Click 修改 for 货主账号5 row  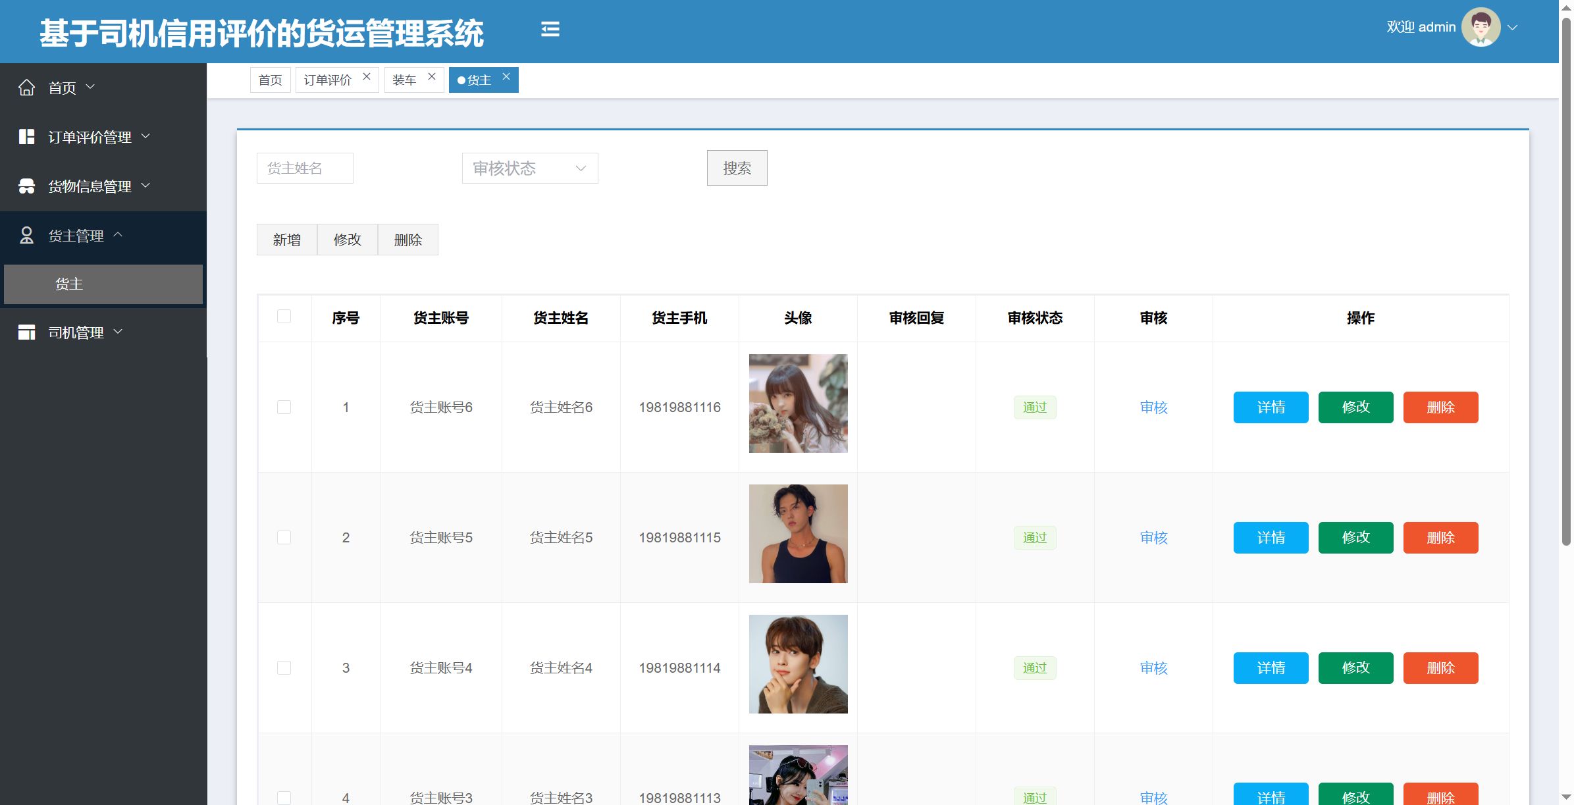(x=1355, y=538)
